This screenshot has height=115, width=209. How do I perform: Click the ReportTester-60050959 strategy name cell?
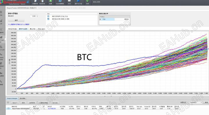coord(21,109)
